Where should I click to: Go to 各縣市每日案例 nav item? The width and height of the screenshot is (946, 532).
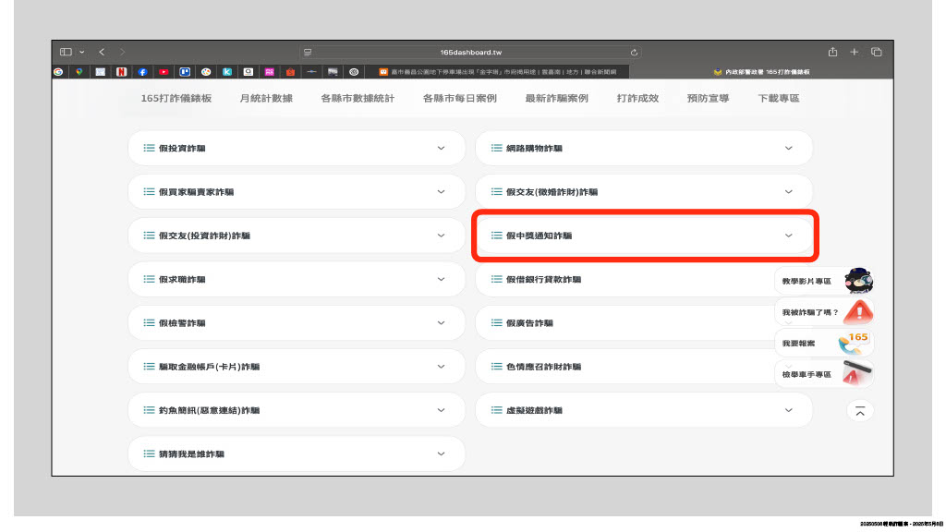coord(460,98)
